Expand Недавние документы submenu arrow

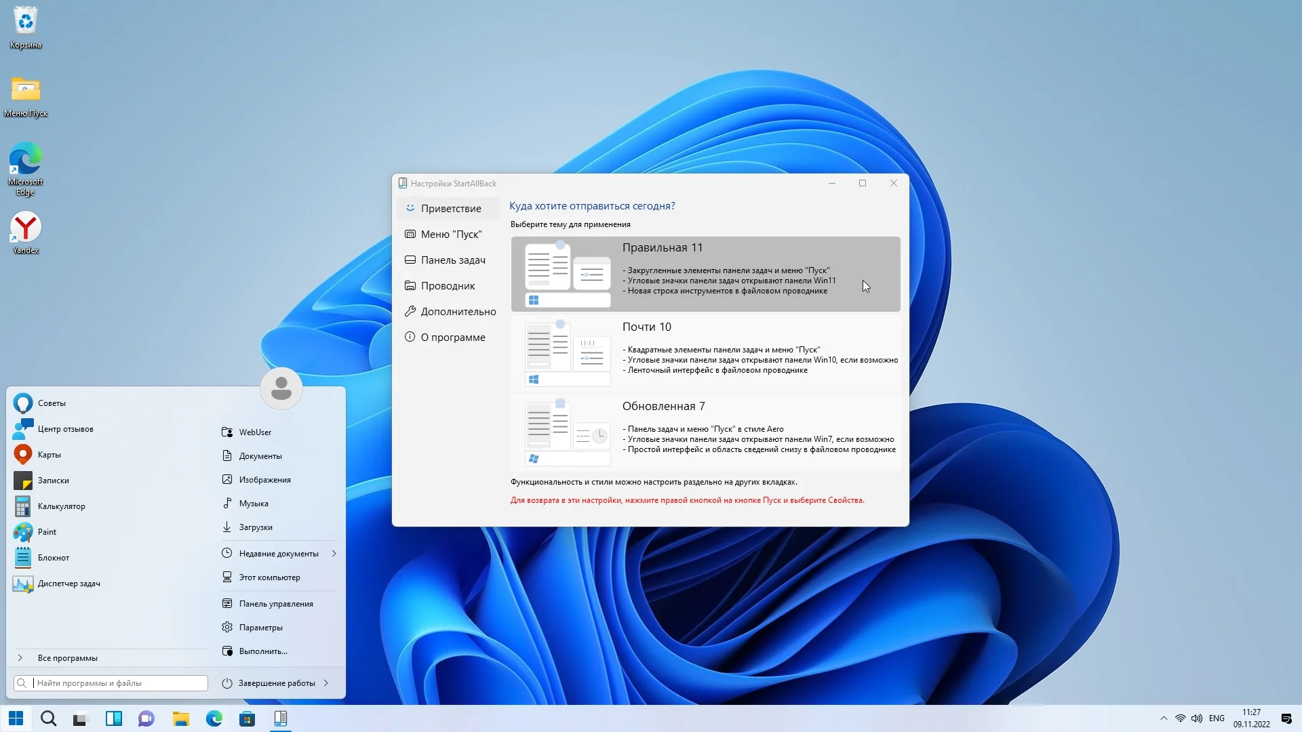[x=334, y=554]
